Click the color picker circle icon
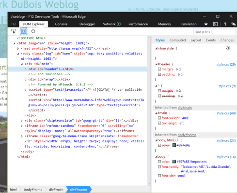Screen dimensions: 237x193 coord(33,31)
